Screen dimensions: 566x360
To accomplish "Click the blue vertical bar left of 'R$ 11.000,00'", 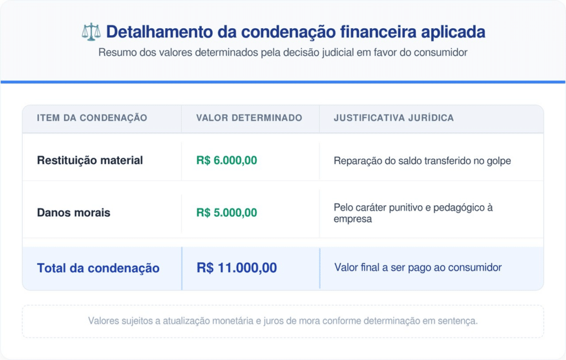I will click(x=182, y=268).
